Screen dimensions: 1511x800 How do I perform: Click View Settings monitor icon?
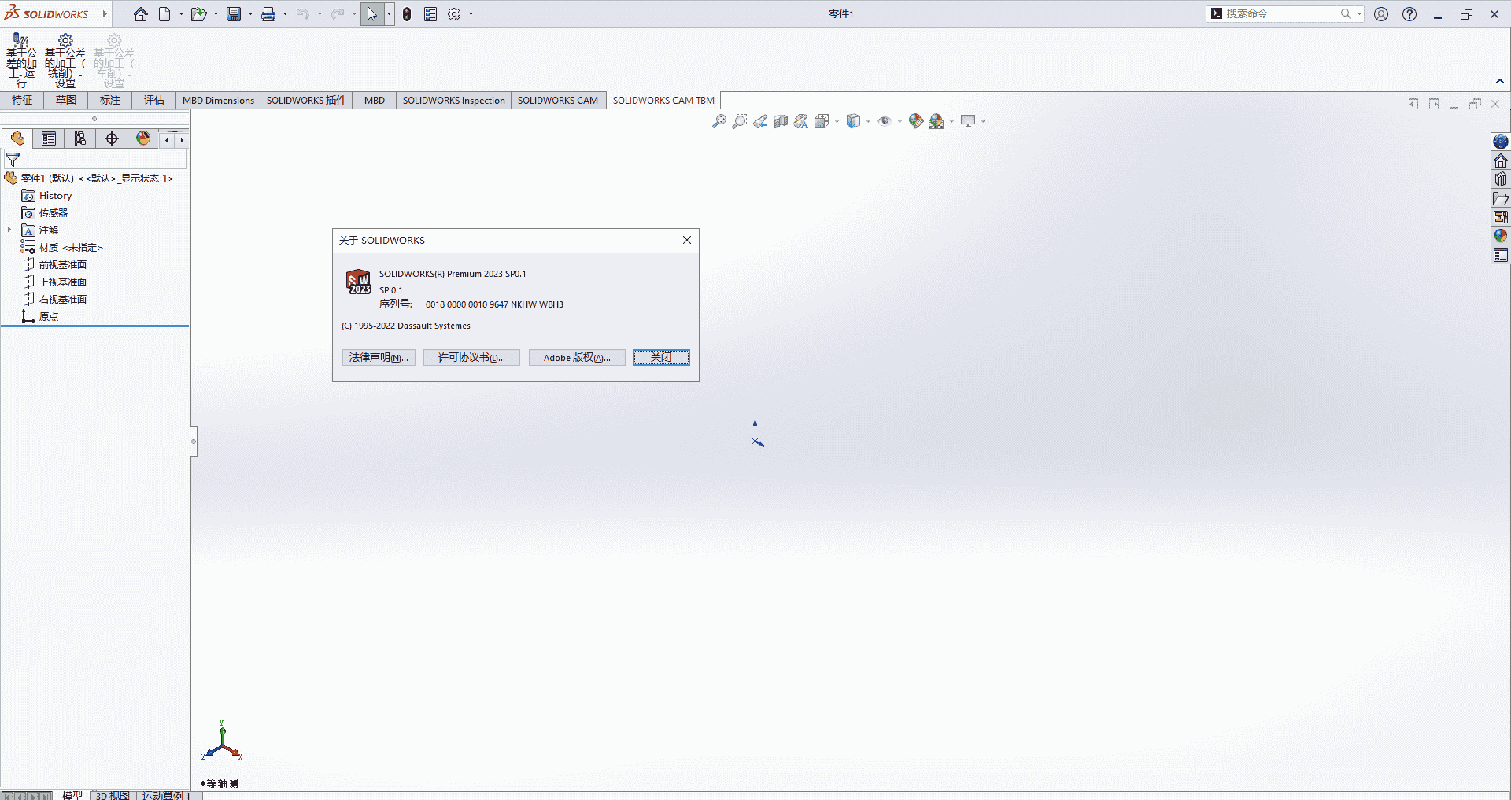968,121
